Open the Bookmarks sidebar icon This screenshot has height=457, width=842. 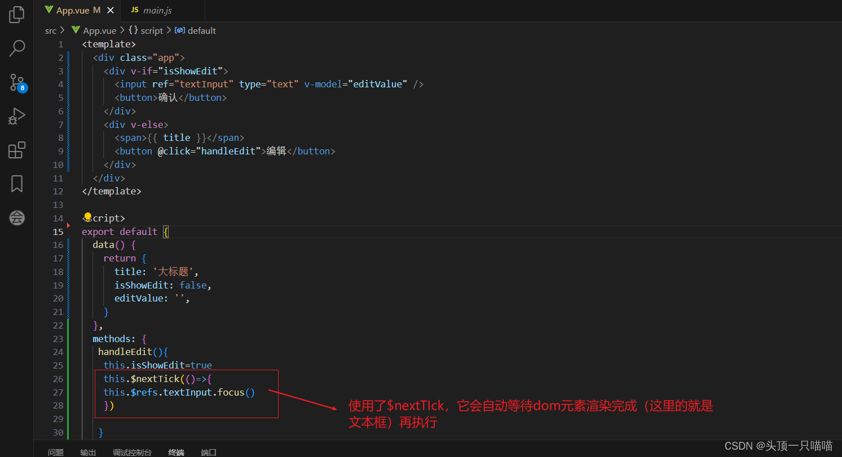[x=16, y=184]
